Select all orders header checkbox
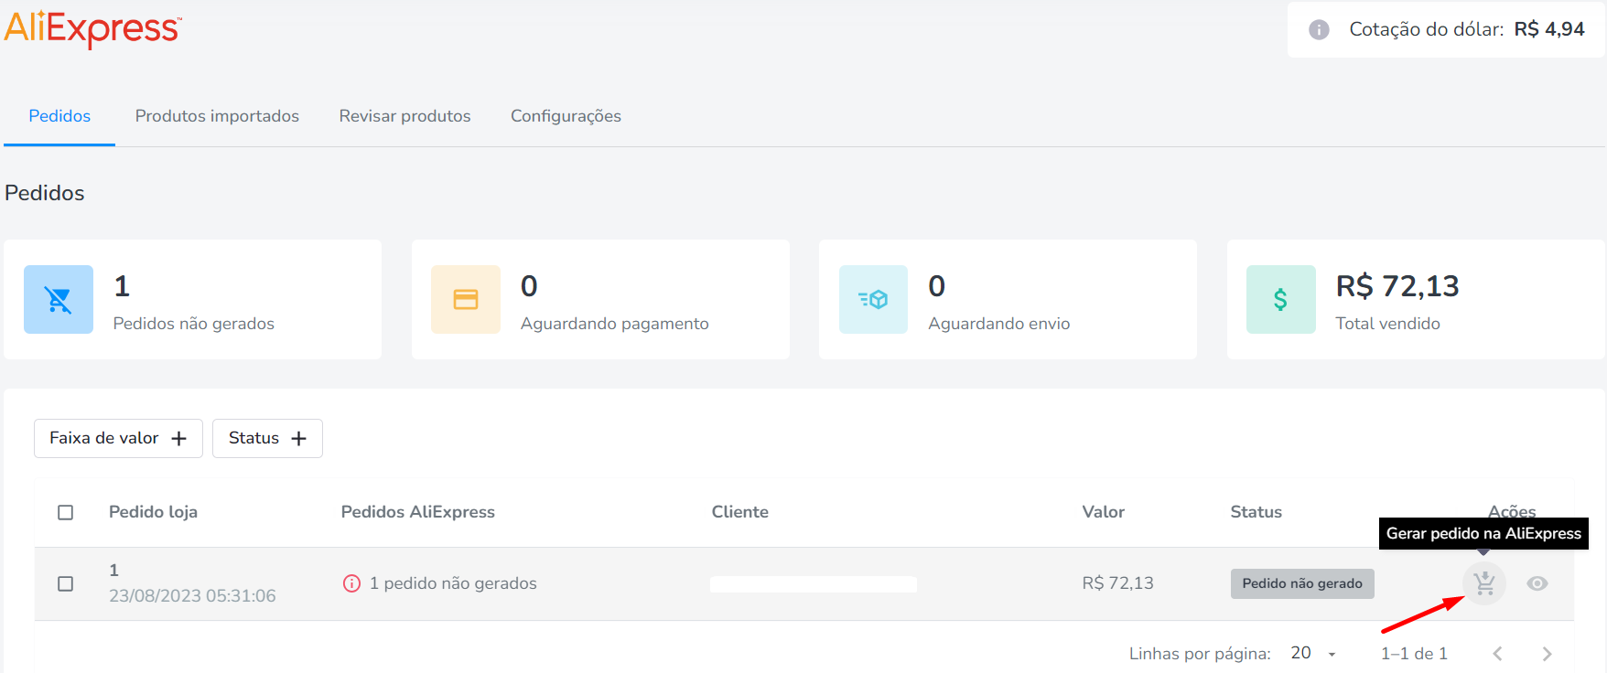The height and width of the screenshot is (673, 1607). (x=66, y=512)
